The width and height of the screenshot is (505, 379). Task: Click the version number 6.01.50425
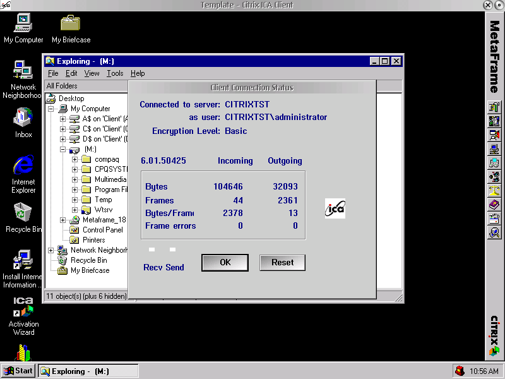point(163,161)
